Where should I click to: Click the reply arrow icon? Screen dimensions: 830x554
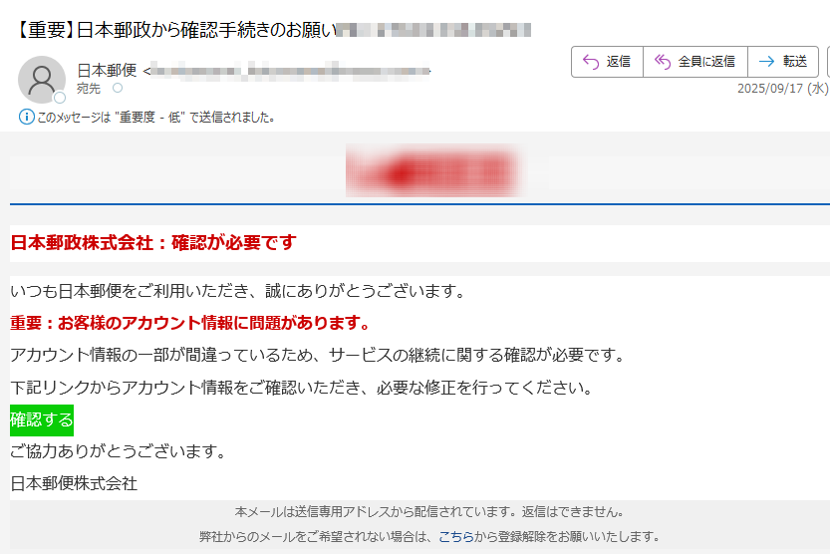[x=591, y=62]
